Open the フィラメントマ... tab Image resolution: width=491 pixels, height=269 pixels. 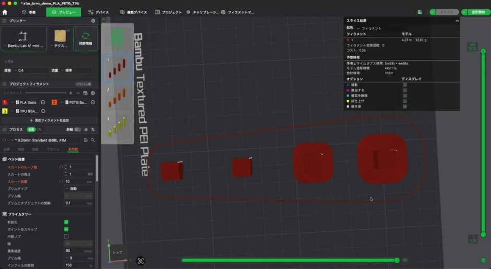click(x=238, y=12)
